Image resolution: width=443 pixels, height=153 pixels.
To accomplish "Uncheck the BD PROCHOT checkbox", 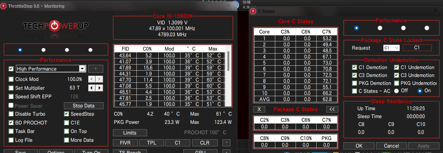I will (x=11, y=123).
